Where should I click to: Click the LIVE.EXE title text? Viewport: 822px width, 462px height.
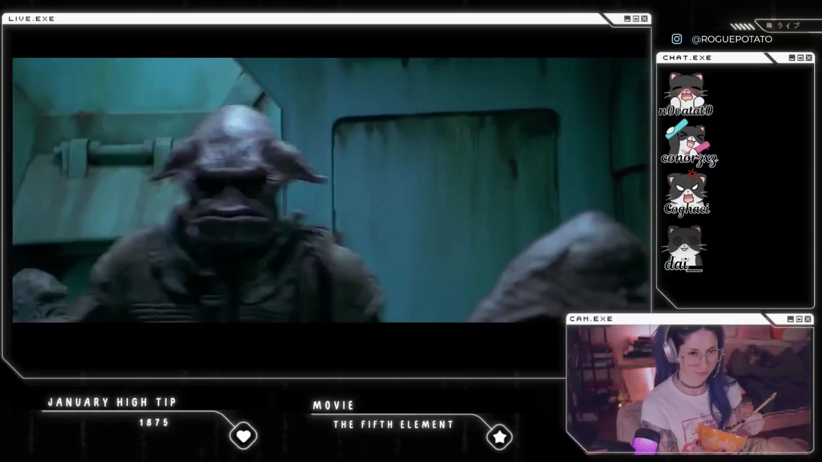[x=32, y=19]
